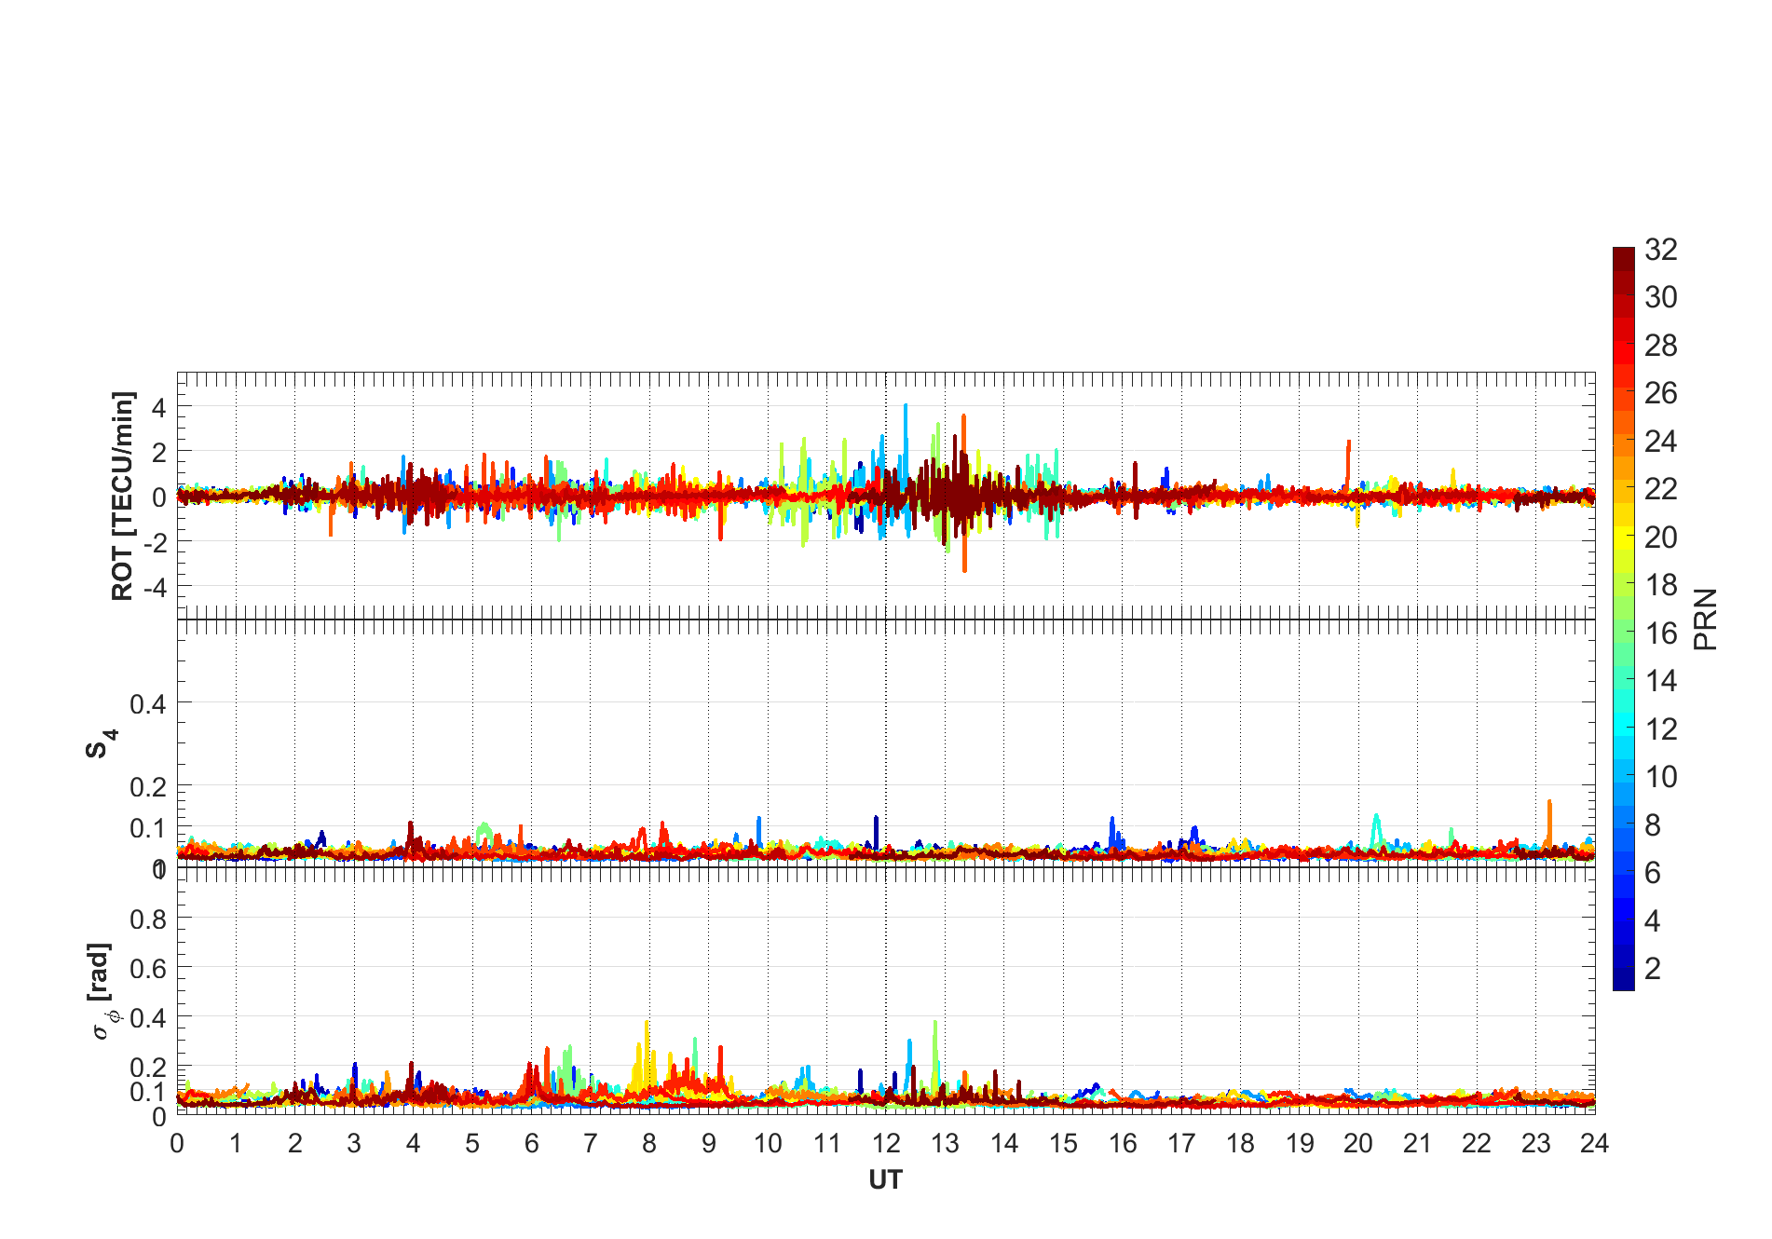The image size is (1772, 1239).
Task: Click colorbar tick label "6" beside PRN scale
Action: point(1653,873)
